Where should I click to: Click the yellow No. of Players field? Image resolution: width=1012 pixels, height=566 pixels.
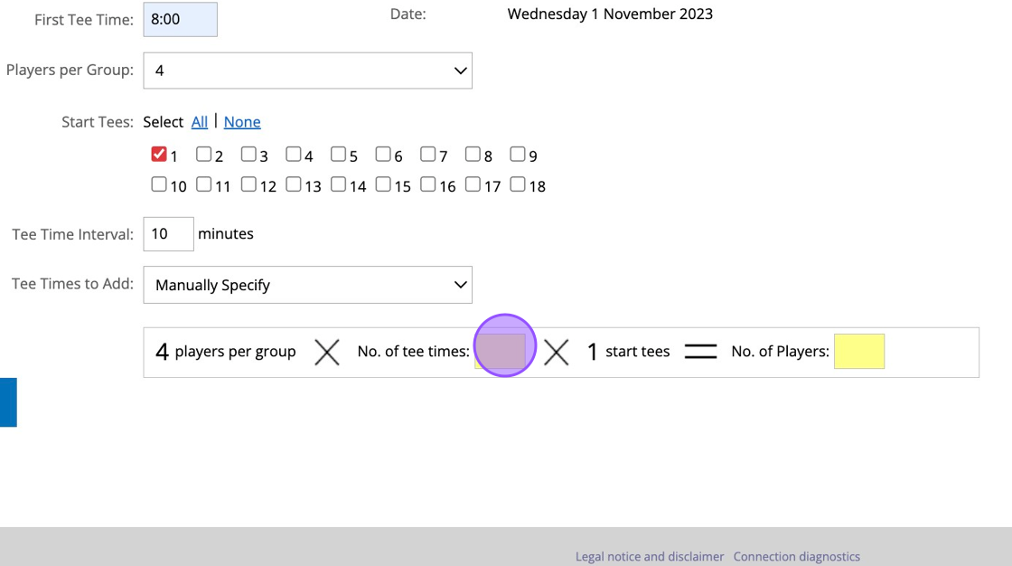pos(858,352)
